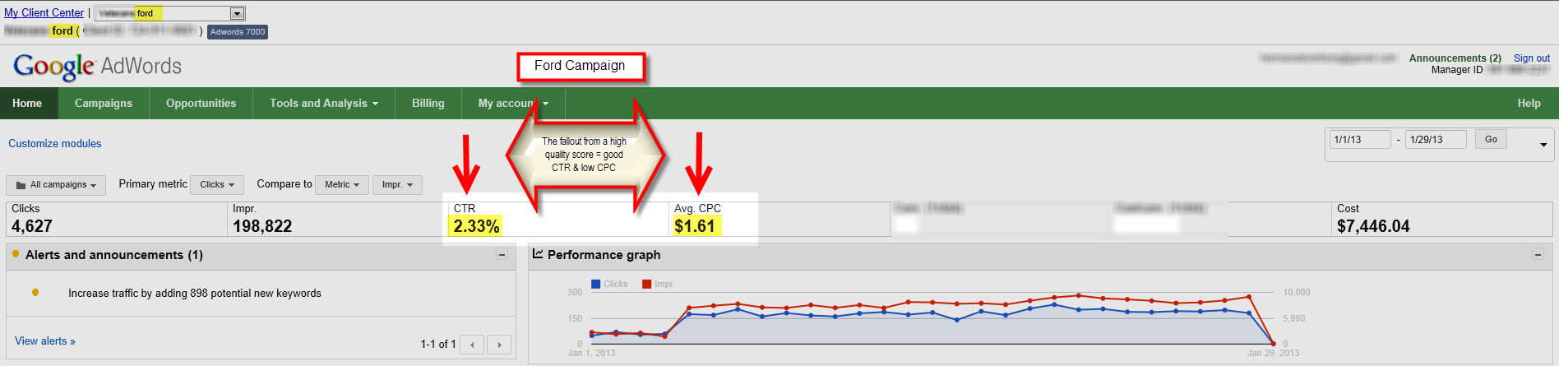Collapse the Alerts and announcements module
This screenshot has height=366, width=1559.
502,255
